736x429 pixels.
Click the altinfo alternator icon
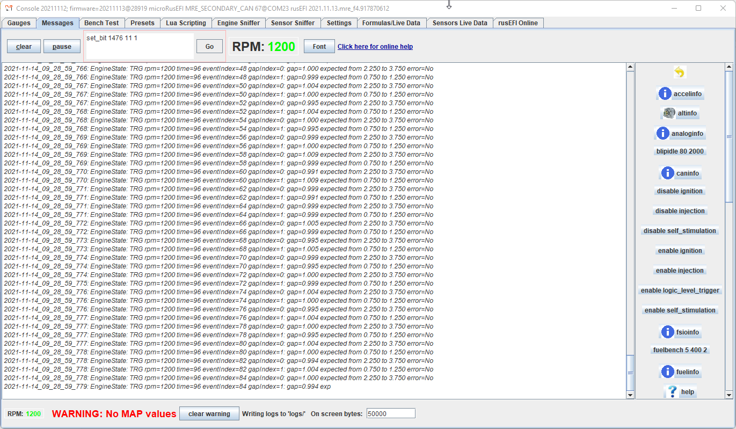(x=669, y=113)
